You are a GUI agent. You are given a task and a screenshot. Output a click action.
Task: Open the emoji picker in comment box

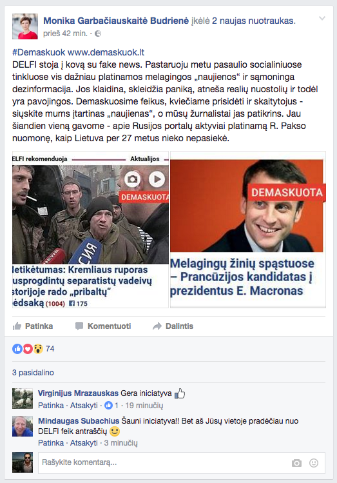click(314, 462)
